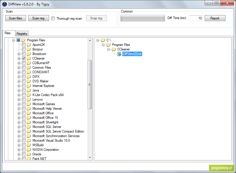
Task: Uncheck the CCleaner folder checkbox
Action: point(24,58)
